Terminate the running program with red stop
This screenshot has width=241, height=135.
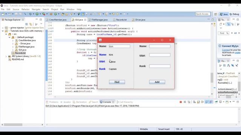(x=181, y=102)
